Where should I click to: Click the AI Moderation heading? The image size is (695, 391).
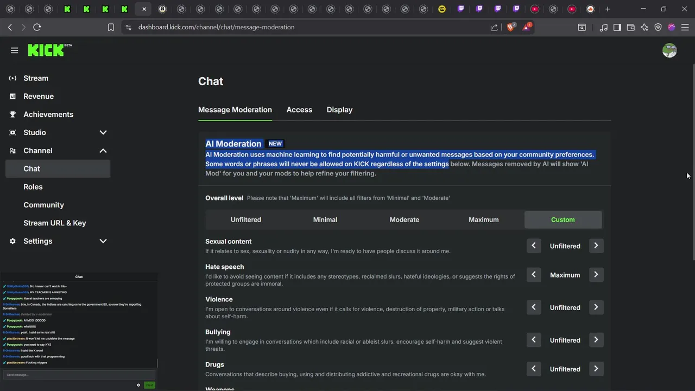click(233, 143)
